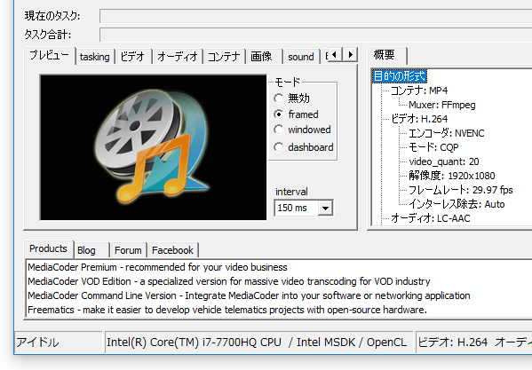Viewport: 532px width, 370px height.
Task: Click the MediaCoder preview logo image
Action: coord(153,147)
